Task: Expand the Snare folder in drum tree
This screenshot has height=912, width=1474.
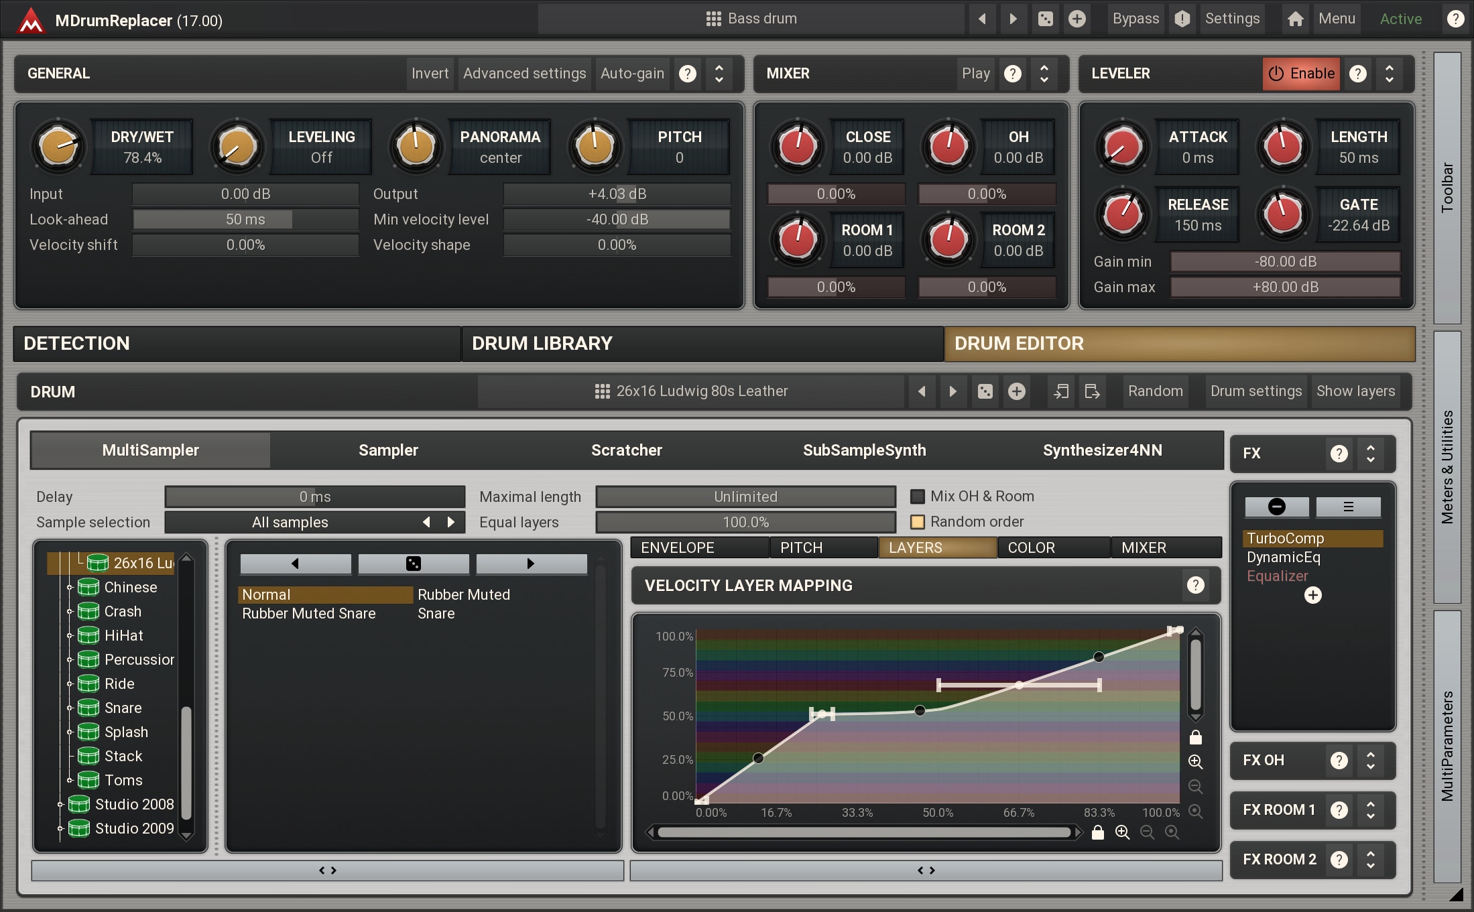Action: point(69,708)
